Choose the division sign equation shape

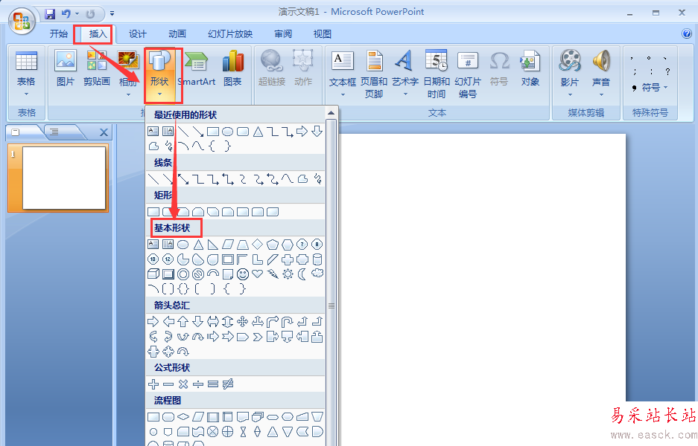pos(198,384)
